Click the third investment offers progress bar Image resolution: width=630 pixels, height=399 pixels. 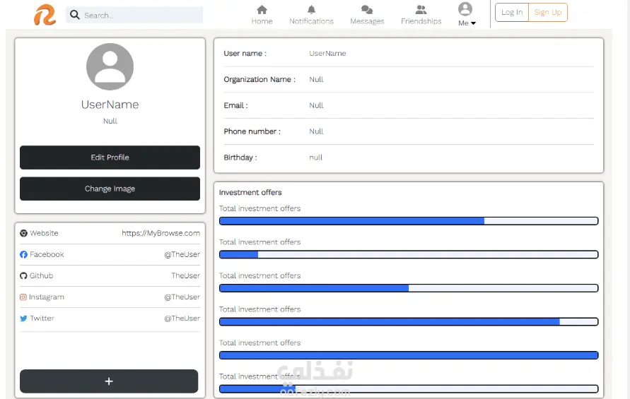(x=409, y=288)
